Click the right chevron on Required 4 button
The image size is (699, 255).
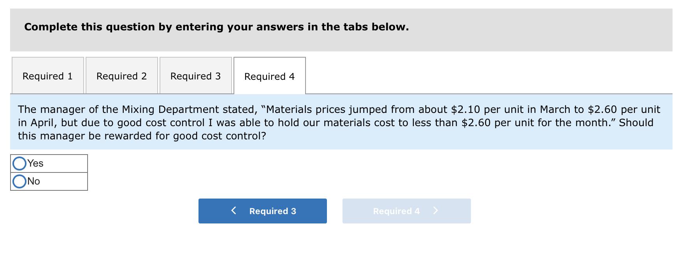[x=436, y=211]
